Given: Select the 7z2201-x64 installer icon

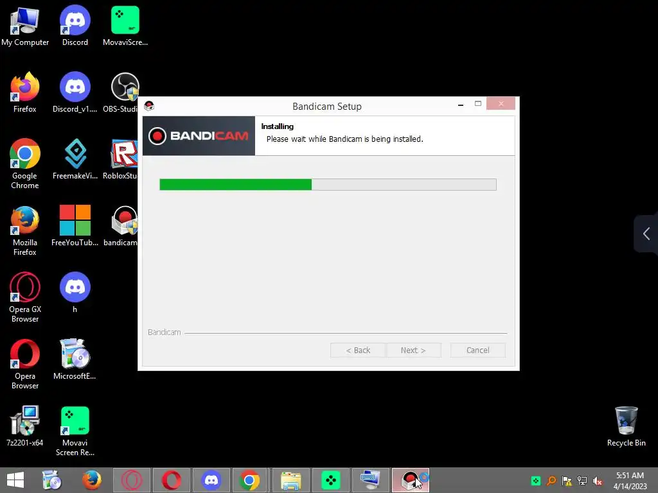Looking at the screenshot, I should [x=25, y=426].
